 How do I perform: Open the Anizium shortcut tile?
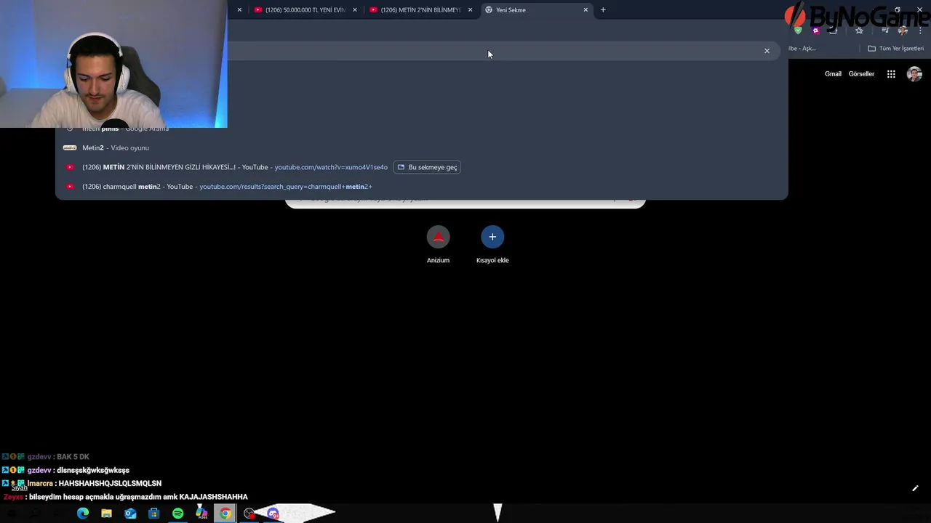click(x=438, y=245)
